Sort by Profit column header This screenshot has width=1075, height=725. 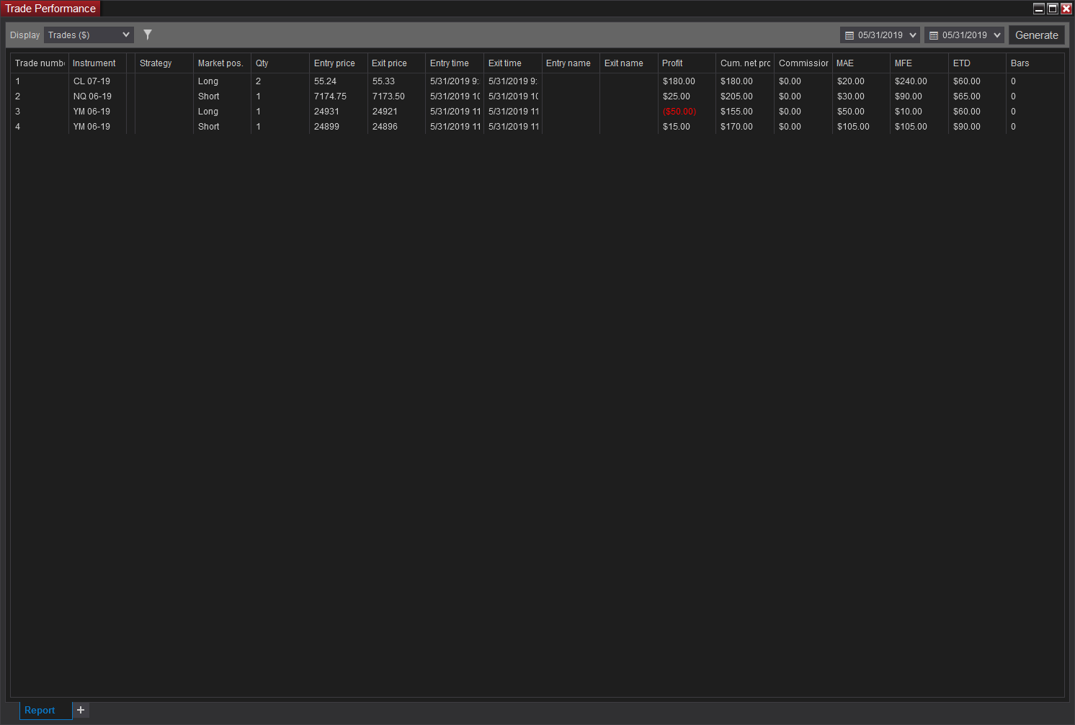(x=687, y=63)
